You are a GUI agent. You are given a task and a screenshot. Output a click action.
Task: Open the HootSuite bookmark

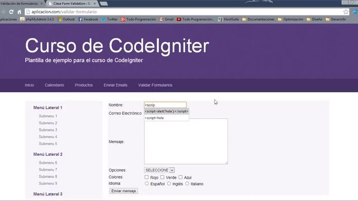click(228, 20)
